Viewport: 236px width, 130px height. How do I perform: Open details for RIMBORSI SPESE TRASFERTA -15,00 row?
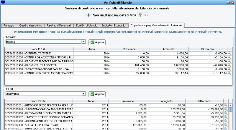click(x=226, y=105)
